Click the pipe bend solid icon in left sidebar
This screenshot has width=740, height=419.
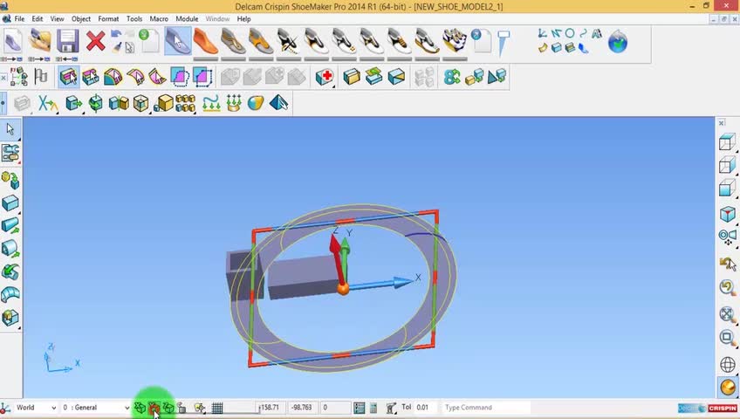10,295
